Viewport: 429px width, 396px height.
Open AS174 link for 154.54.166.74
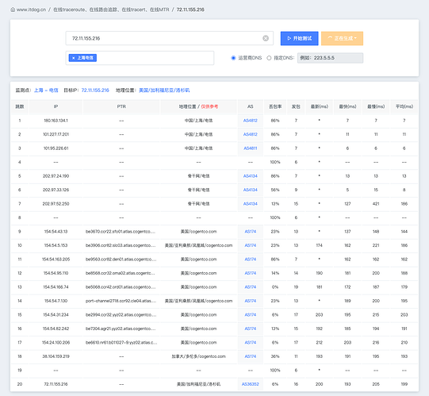coord(251,287)
